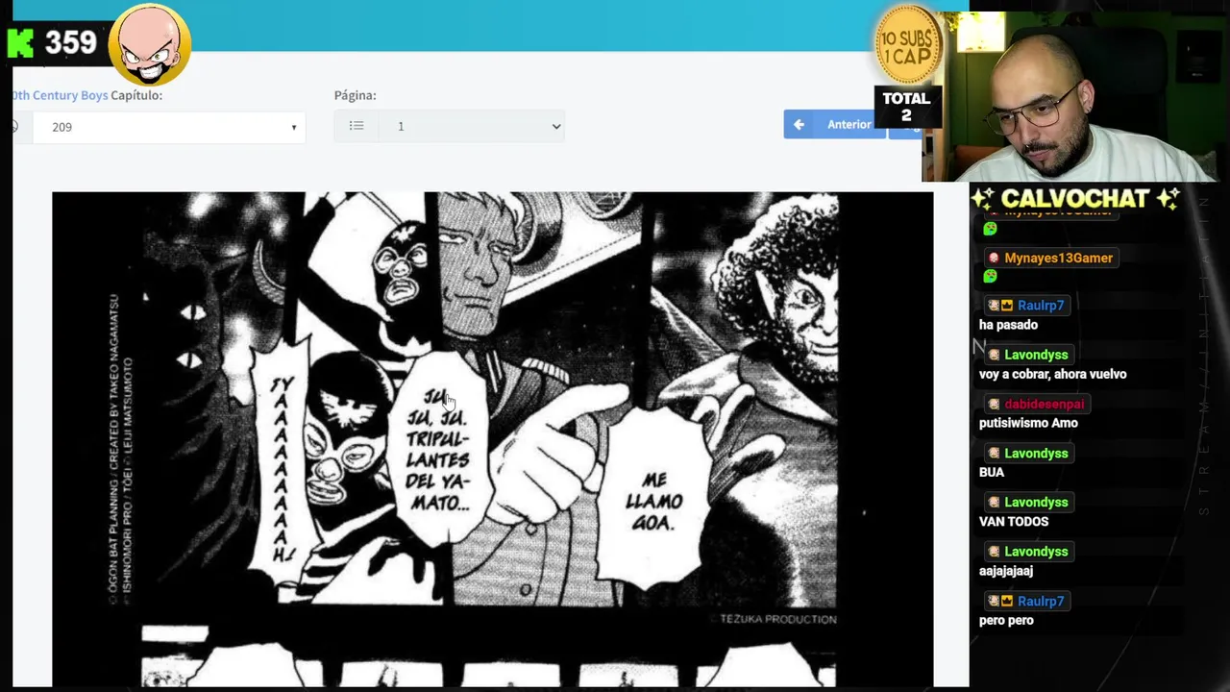1230x692 pixels.
Task: Go to the previous page with Anterior button
Action: (834, 124)
